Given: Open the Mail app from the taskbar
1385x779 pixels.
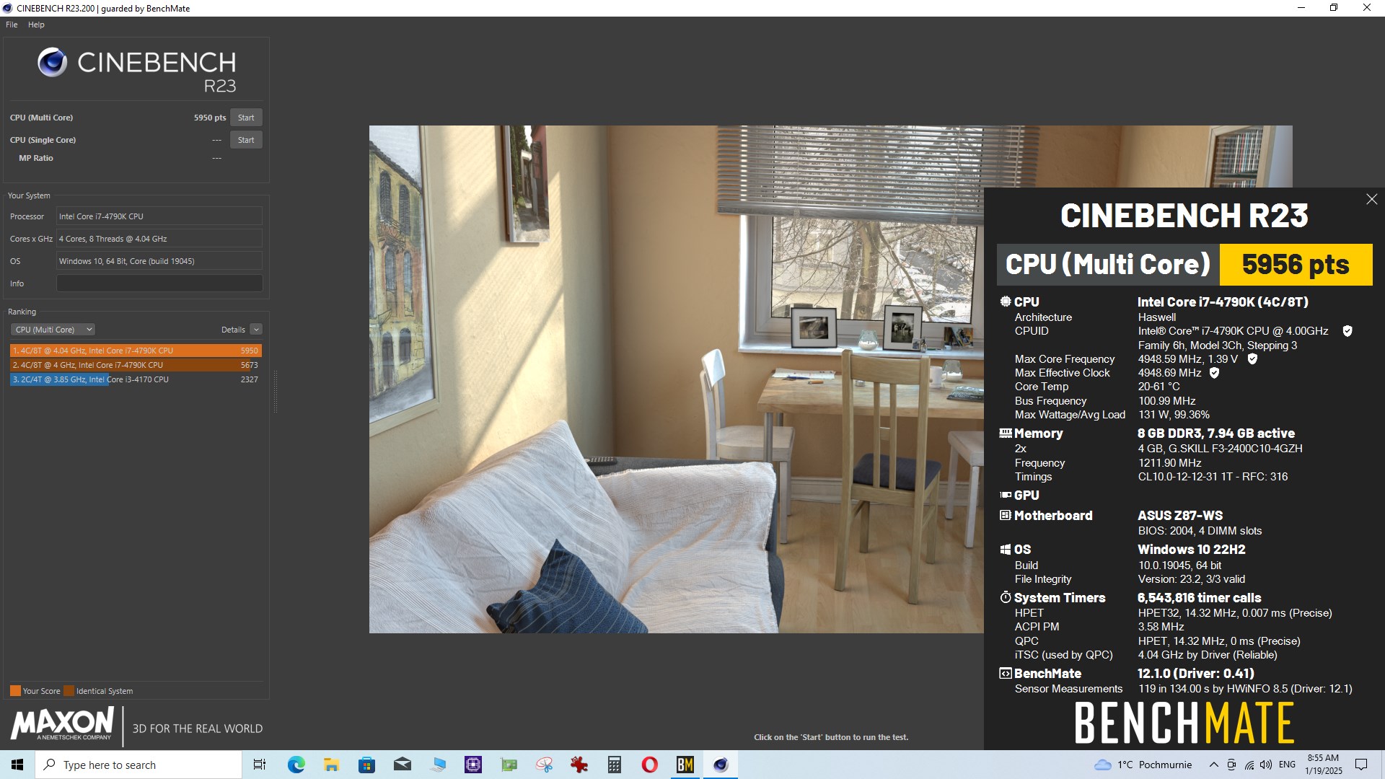Looking at the screenshot, I should [x=403, y=765].
